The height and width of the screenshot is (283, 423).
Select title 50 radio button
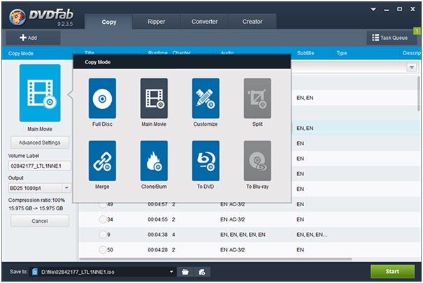[103, 250]
